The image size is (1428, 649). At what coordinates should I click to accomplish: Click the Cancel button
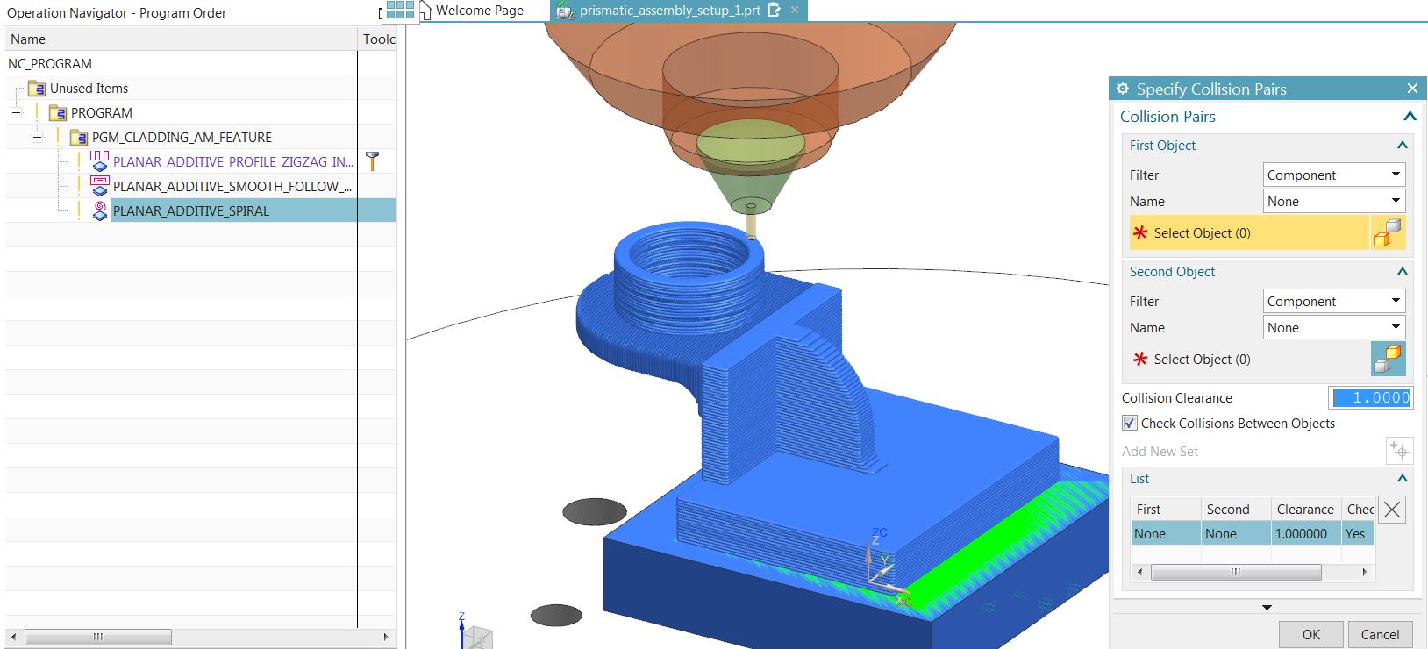[1380, 634]
